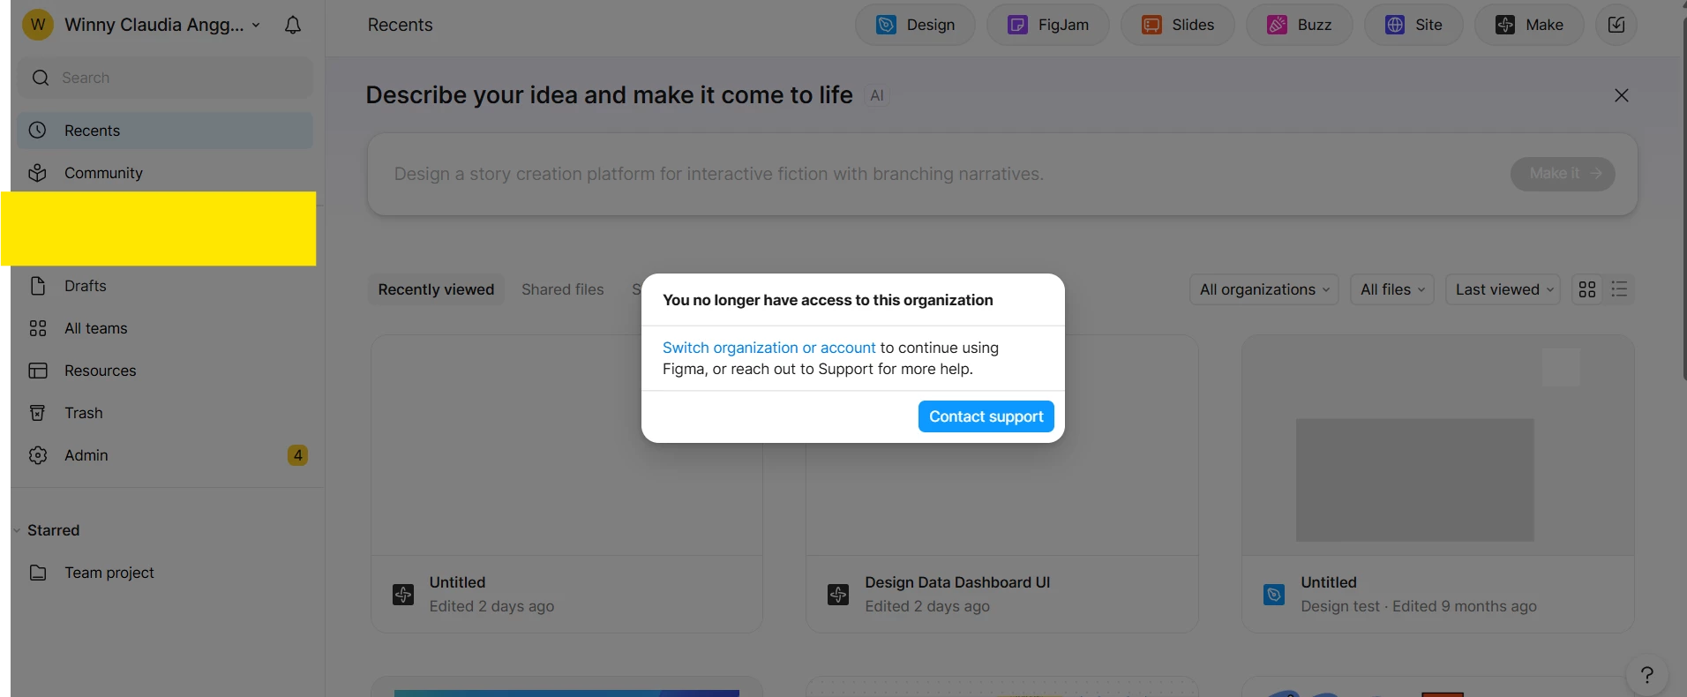This screenshot has width=1687, height=697.
Task: Click Switch organization or account link
Action: [769, 348]
